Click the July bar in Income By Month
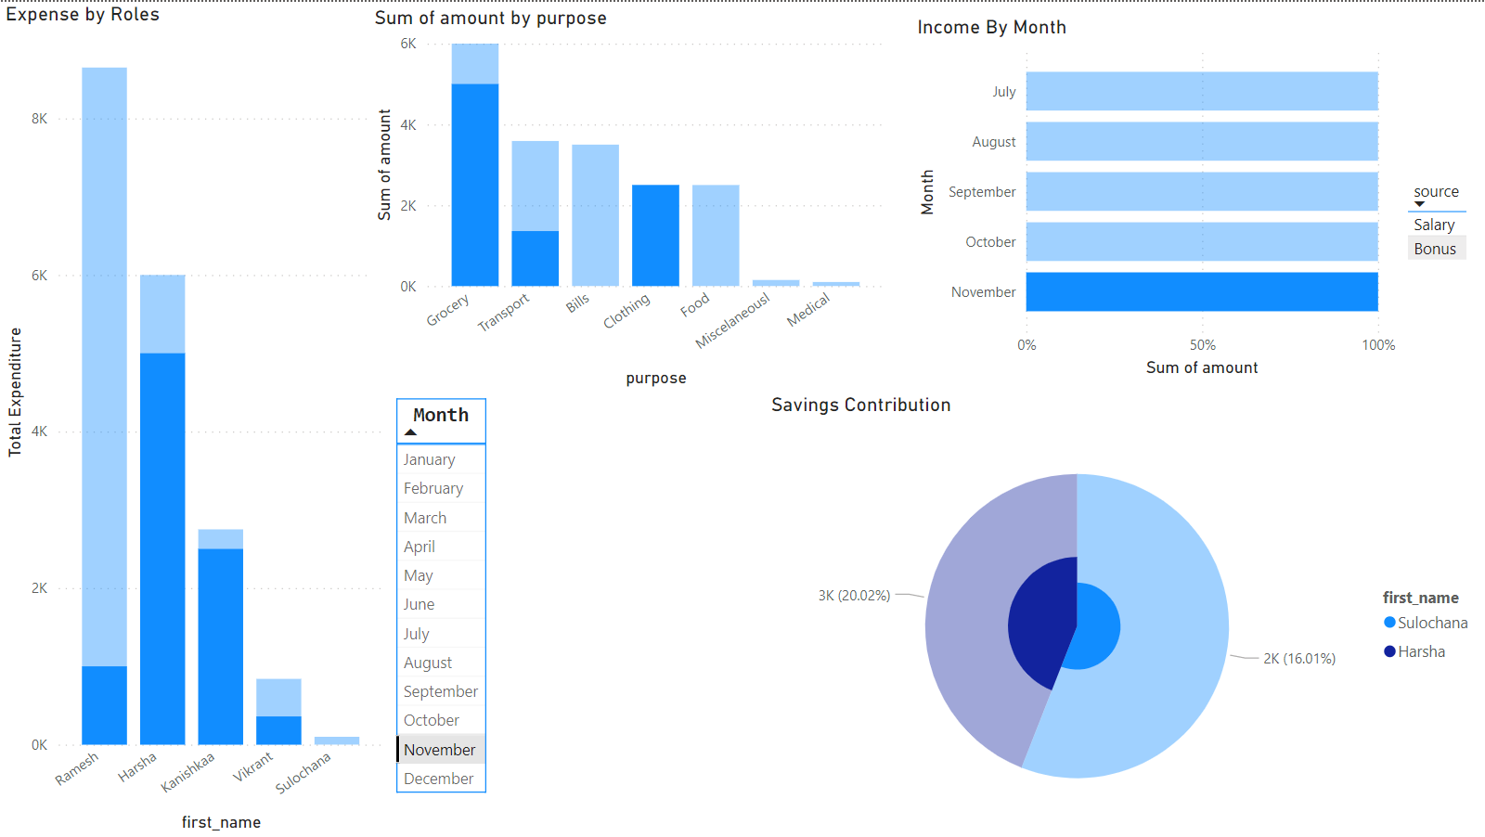 pos(1201,91)
